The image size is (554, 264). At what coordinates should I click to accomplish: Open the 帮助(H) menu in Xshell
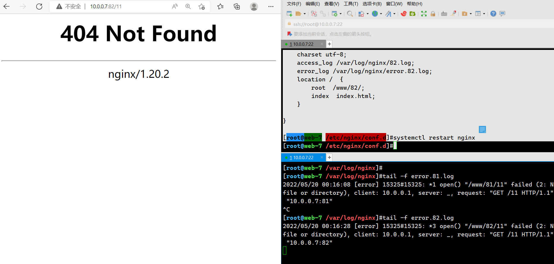tap(415, 4)
